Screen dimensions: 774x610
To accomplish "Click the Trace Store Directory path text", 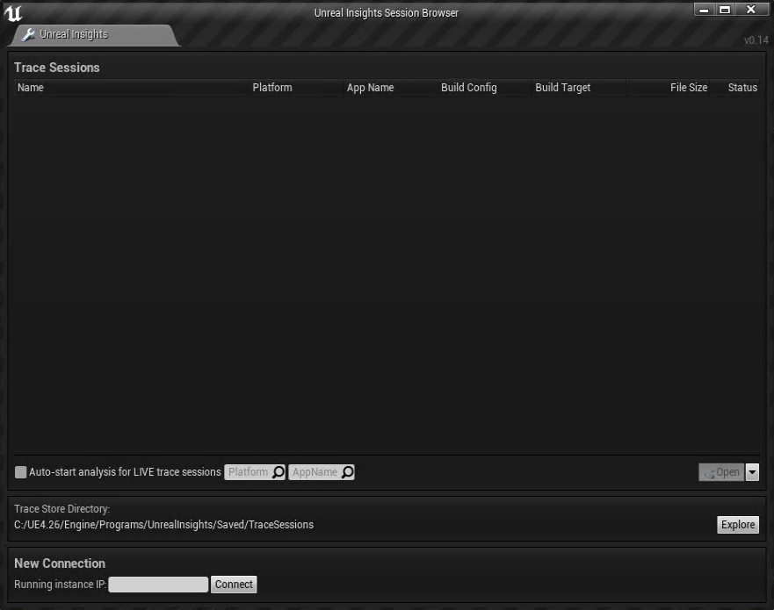I will pyautogui.click(x=164, y=525).
